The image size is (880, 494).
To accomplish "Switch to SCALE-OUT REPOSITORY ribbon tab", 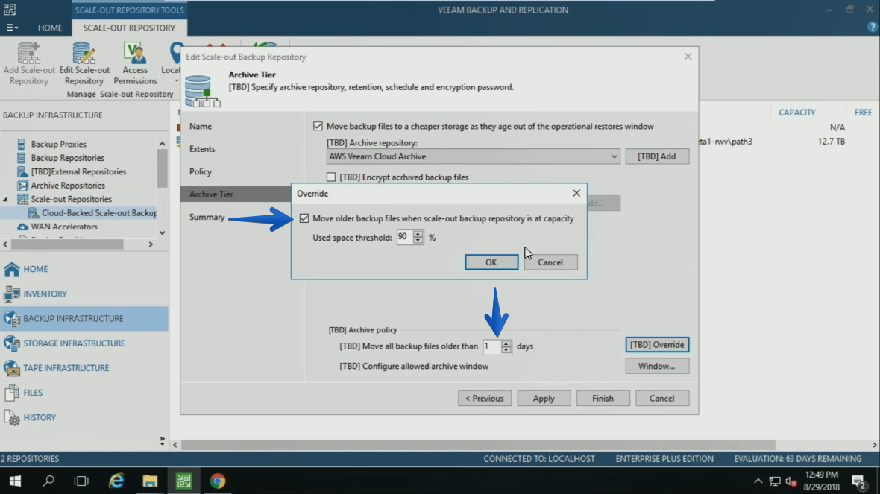I will pyautogui.click(x=129, y=28).
